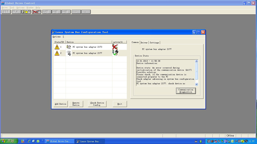Click the USB adapter icon for adapter 2177

click(x=69, y=53)
